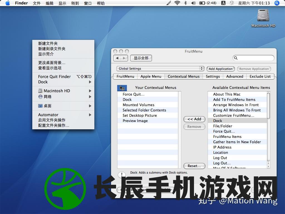This screenshot has width=285, height=214.
Task: Click the Macintosh HD disk icon in context menu
Action: pos(40,91)
